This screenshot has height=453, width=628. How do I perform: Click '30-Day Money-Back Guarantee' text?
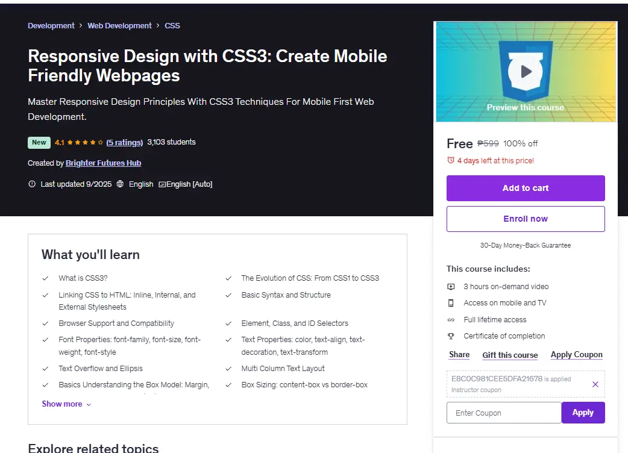pyautogui.click(x=526, y=245)
